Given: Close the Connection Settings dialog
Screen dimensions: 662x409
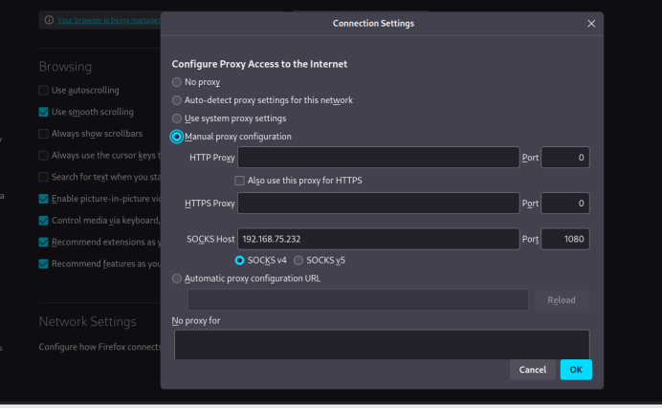Looking at the screenshot, I should [590, 23].
